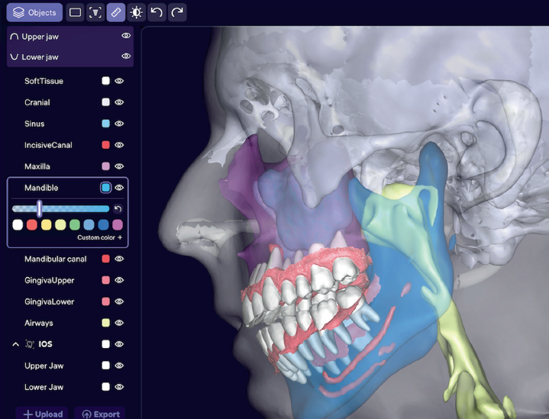This screenshot has width=549, height=419.
Task: Hide the Airways object
Action: pyautogui.click(x=119, y=323)
